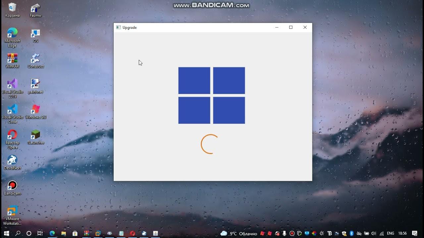
Task: Open taskbar search magnifier
Action: click(18, 233)
